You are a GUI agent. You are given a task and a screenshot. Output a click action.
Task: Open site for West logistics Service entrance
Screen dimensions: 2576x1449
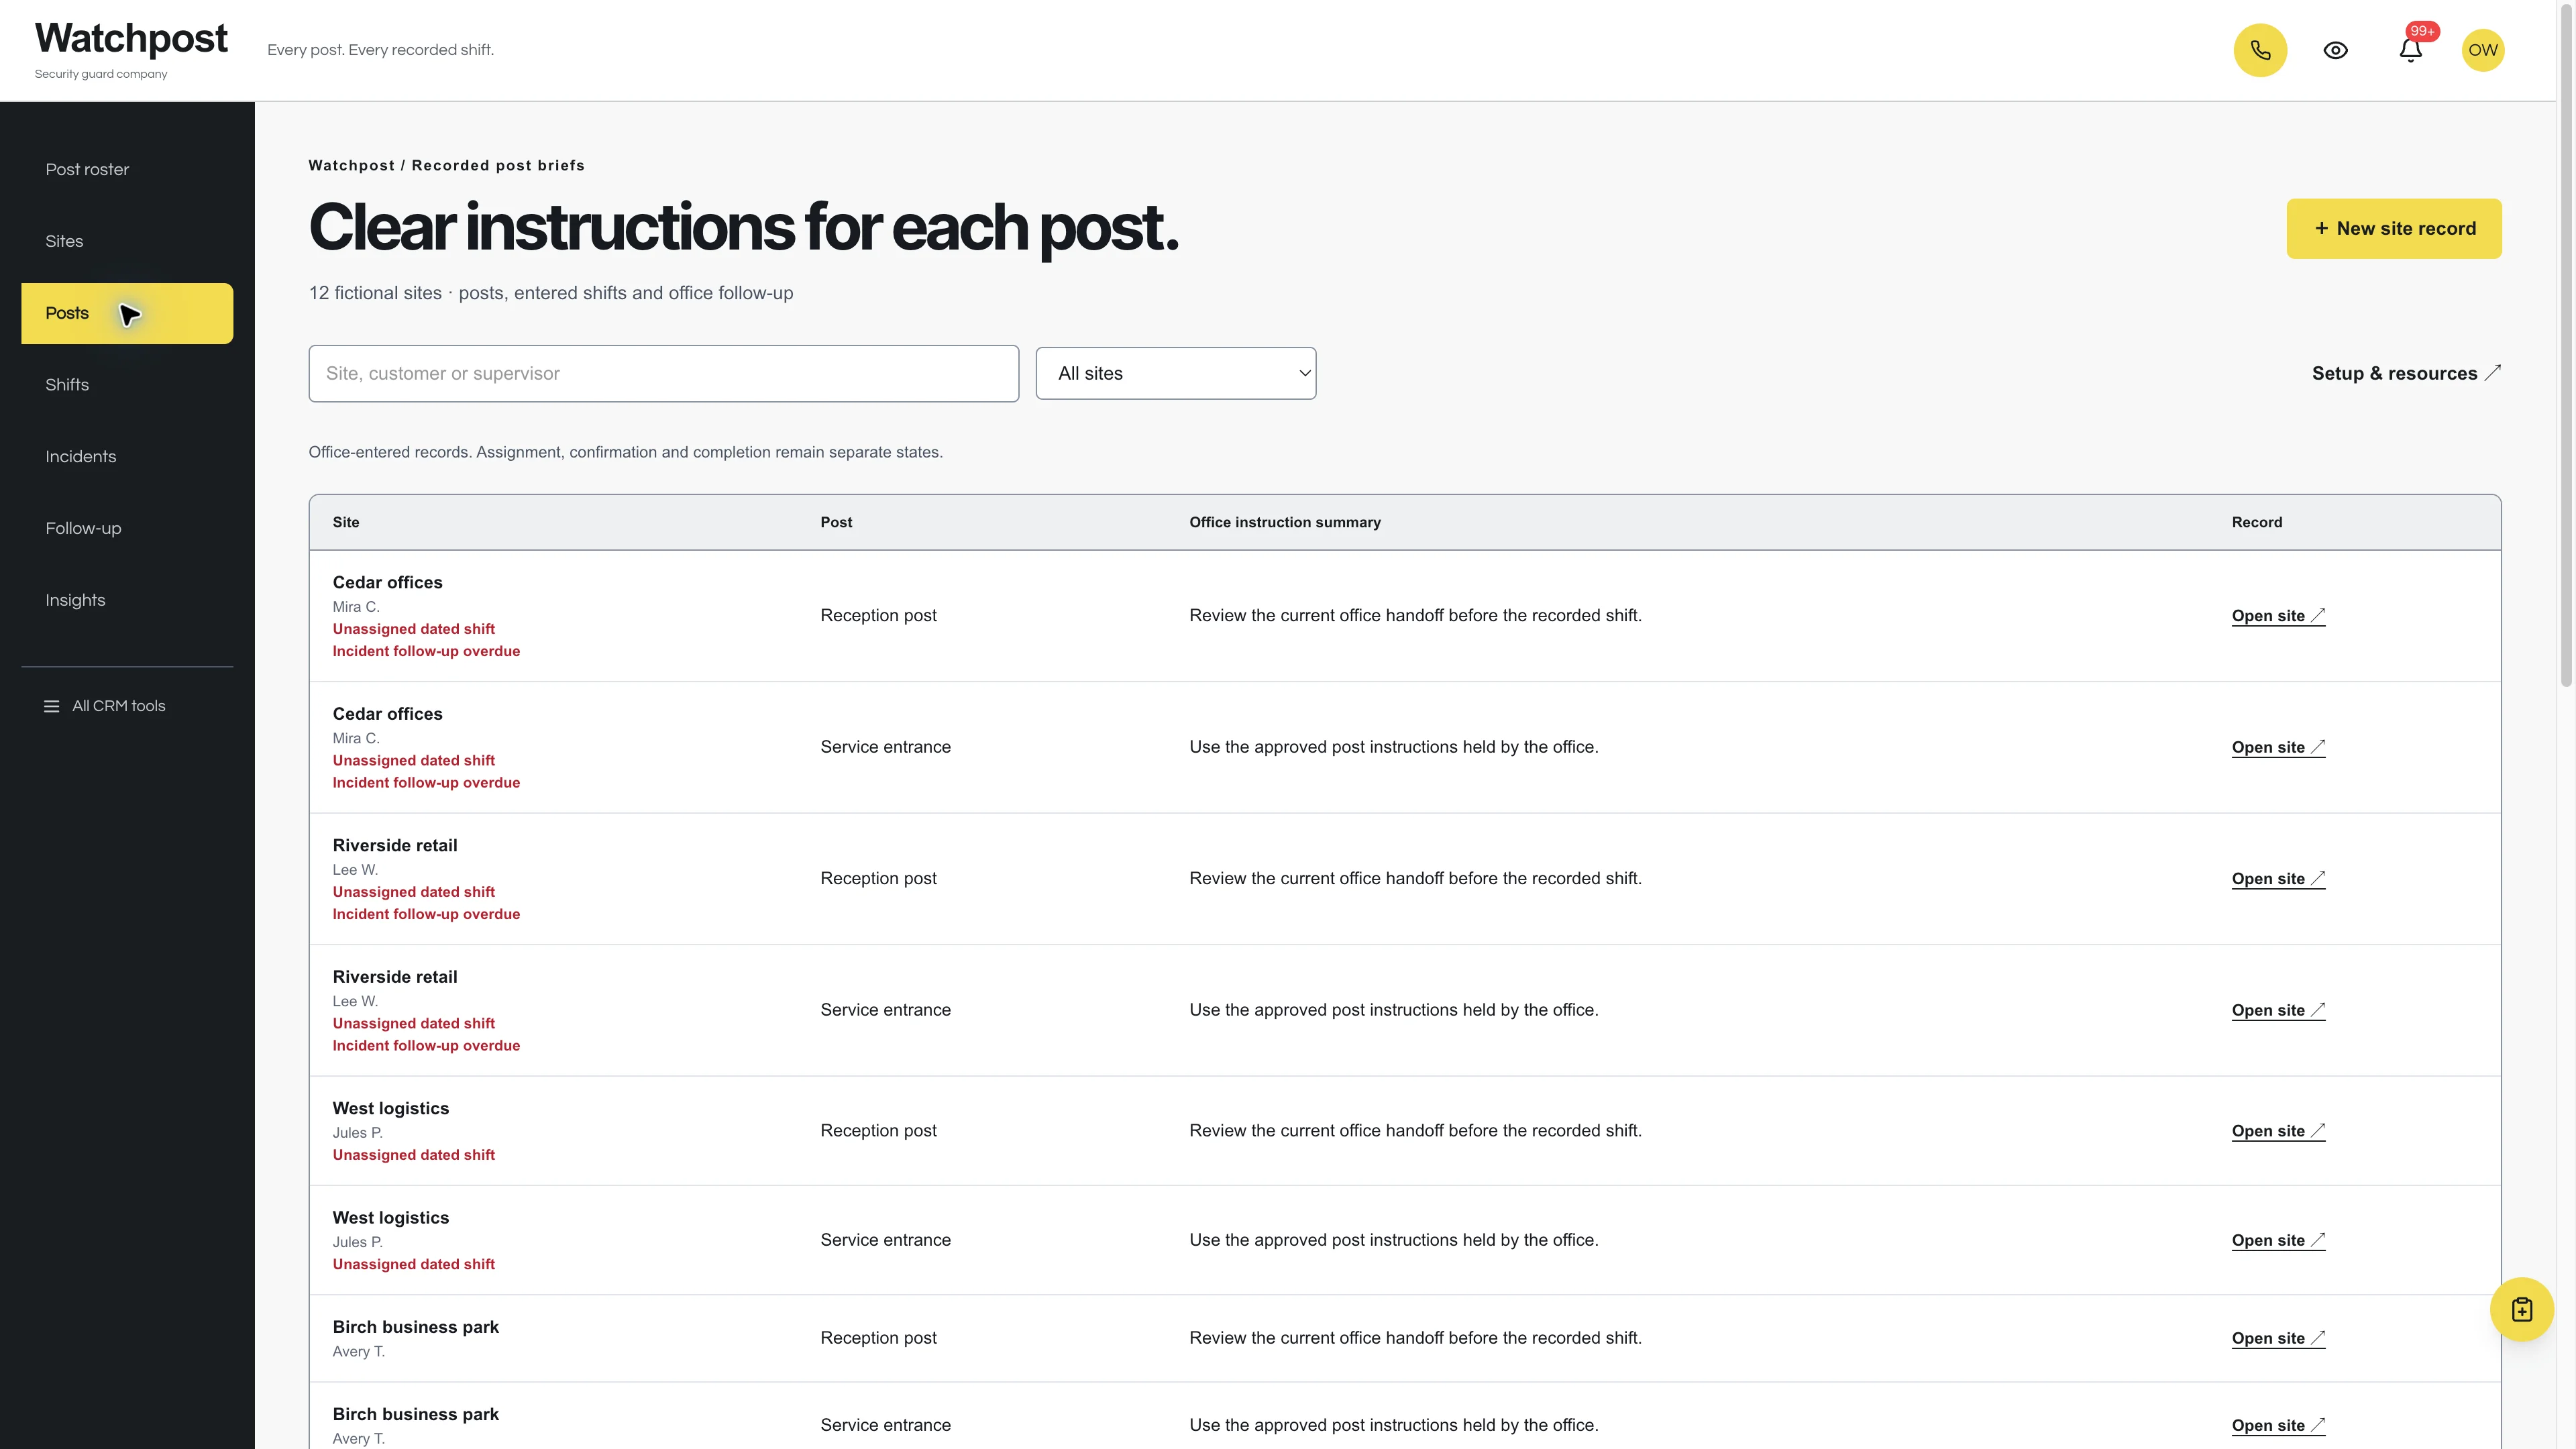coord(2278,1240)
